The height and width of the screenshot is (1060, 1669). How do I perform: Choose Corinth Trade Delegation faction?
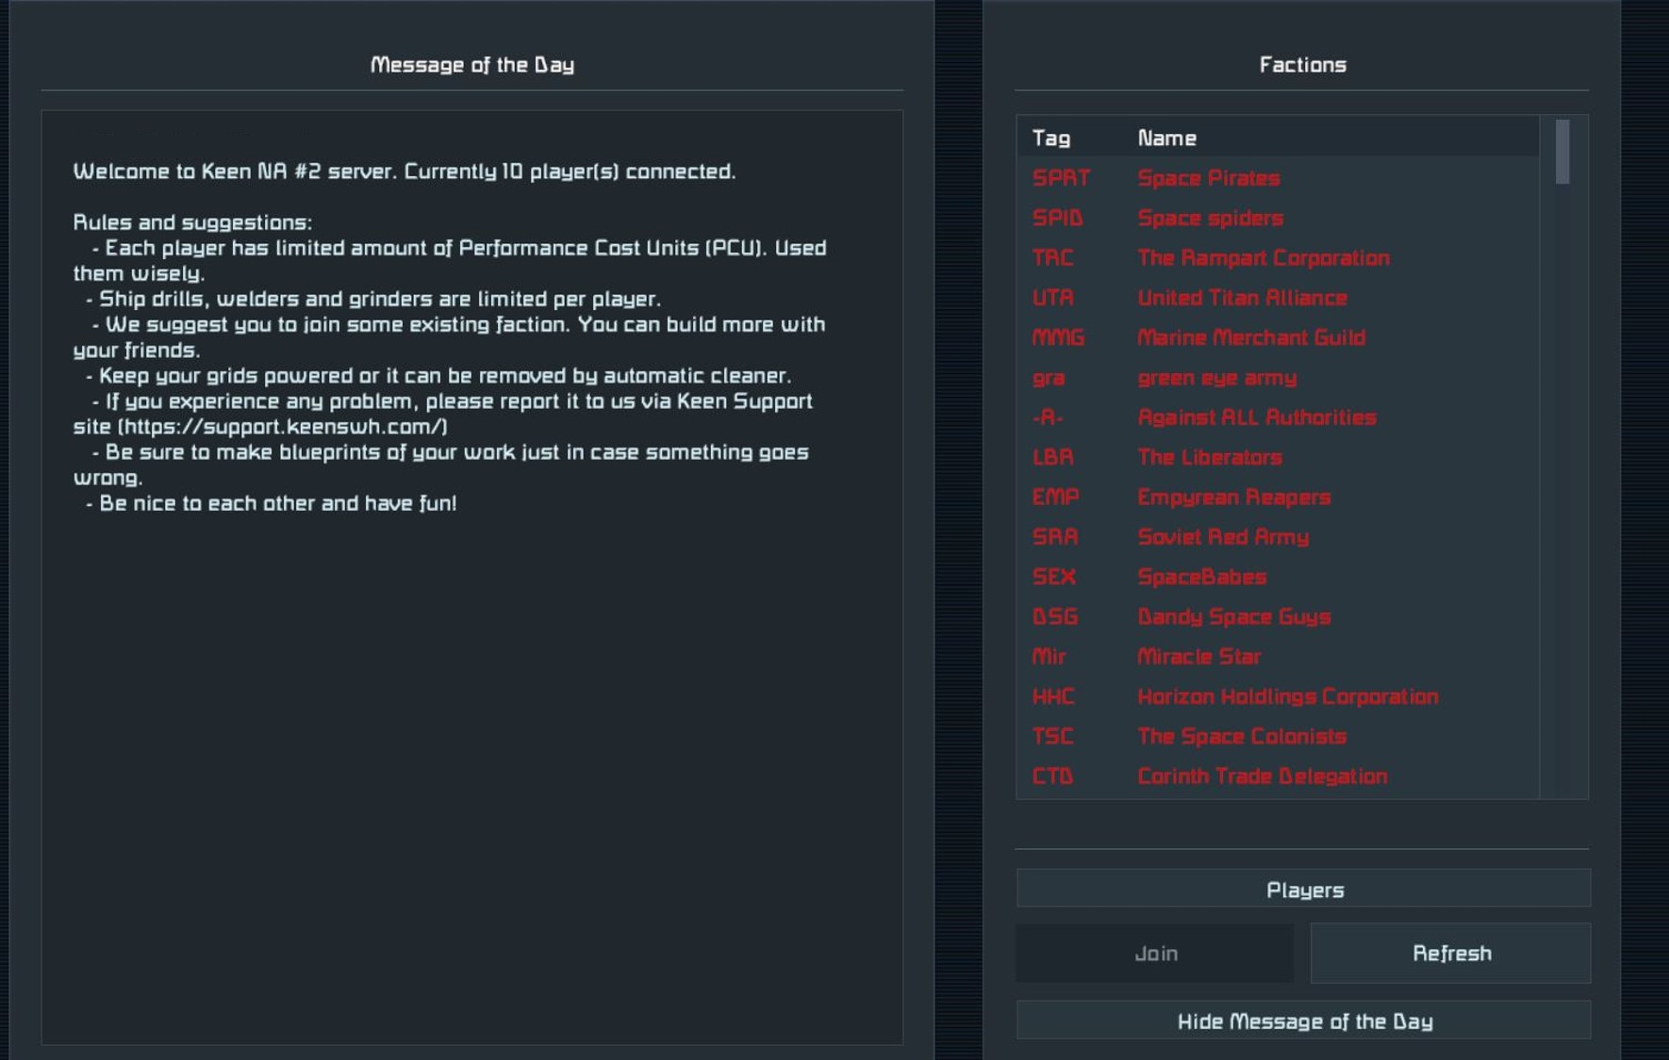point(1278,775)
